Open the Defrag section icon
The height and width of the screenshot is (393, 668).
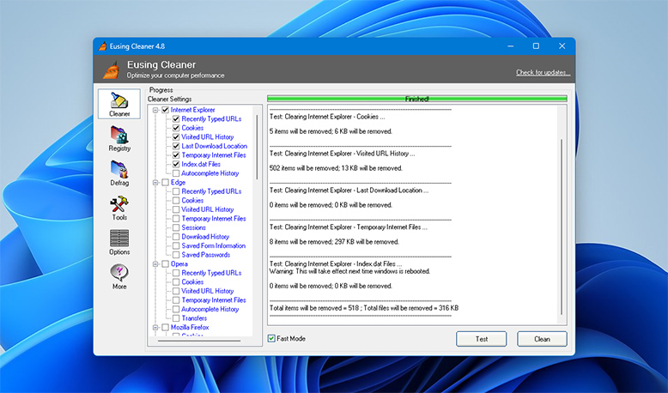click(118, 172)
